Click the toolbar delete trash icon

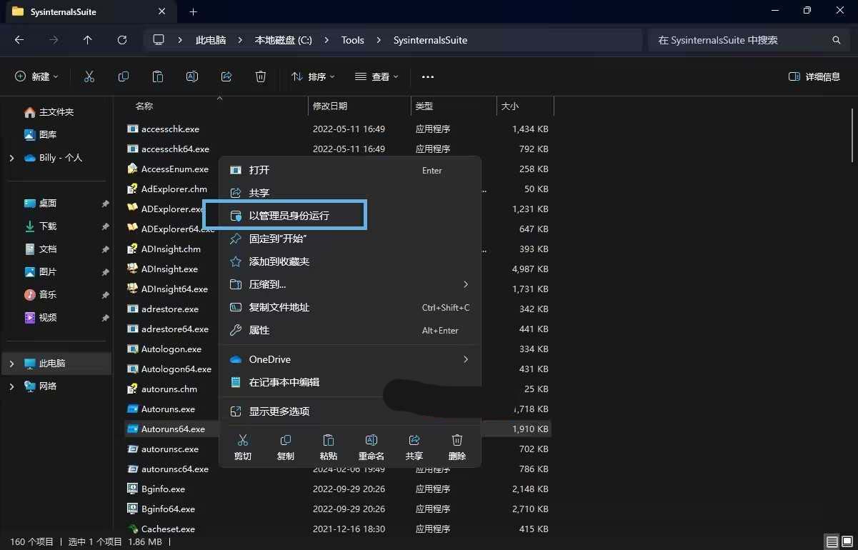point(261,76)
